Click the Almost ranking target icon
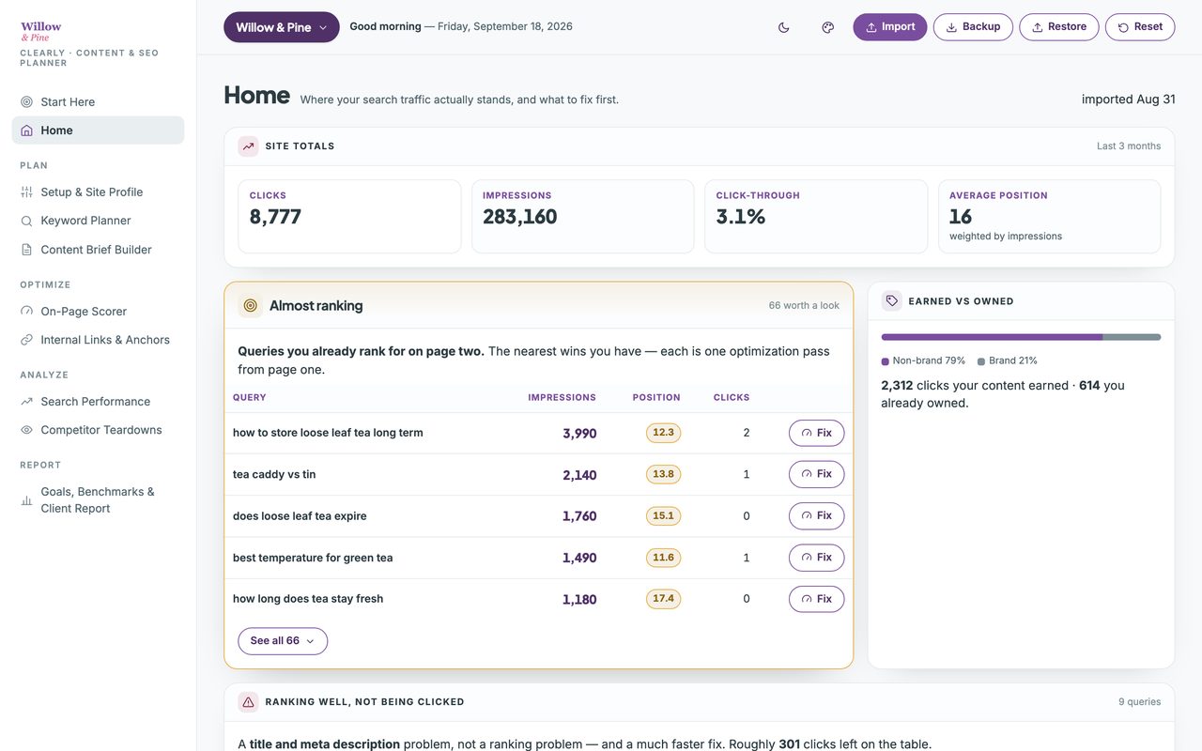The height and width of the screenshot is (751, 1202). tap(250, 305)
